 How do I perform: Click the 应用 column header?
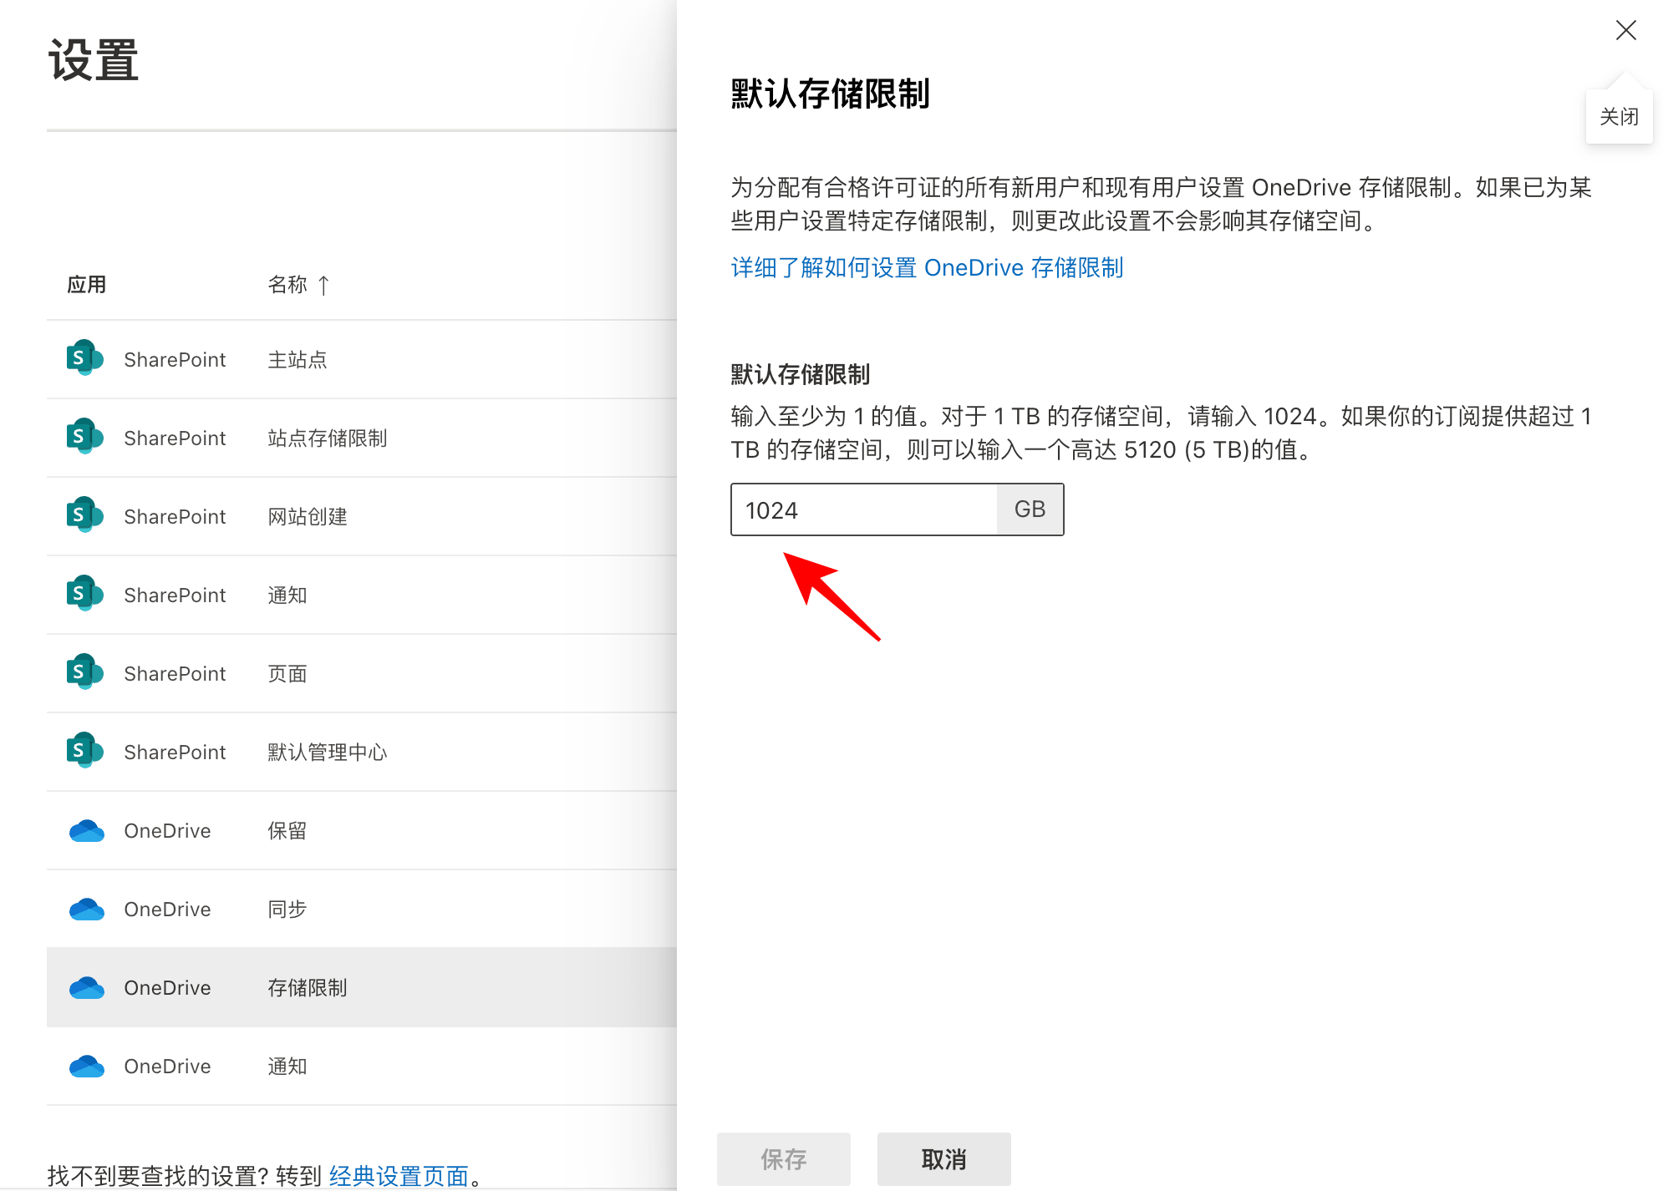point(87,285)
